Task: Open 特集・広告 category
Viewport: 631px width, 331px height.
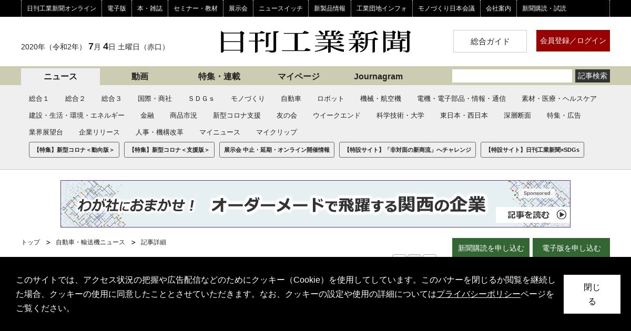Action: pos(564,116)
